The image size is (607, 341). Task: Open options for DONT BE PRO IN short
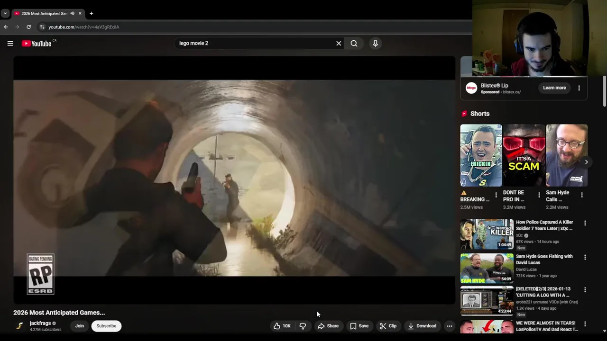point(539,195)
